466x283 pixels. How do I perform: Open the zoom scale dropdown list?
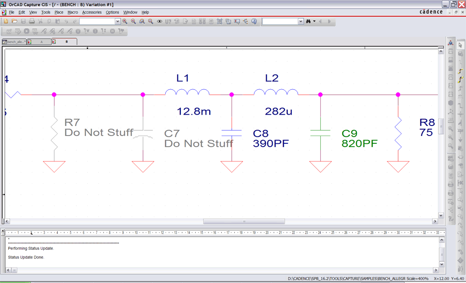[117, 21]
